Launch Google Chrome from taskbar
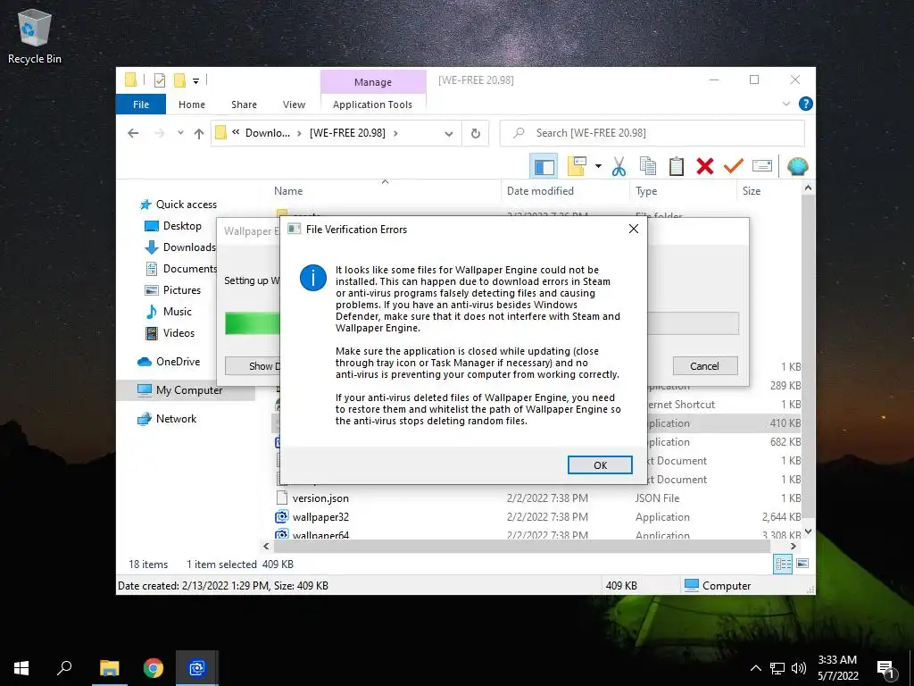Screen dimensions: 914x686 pyautogui.click(x=154, y=668)
